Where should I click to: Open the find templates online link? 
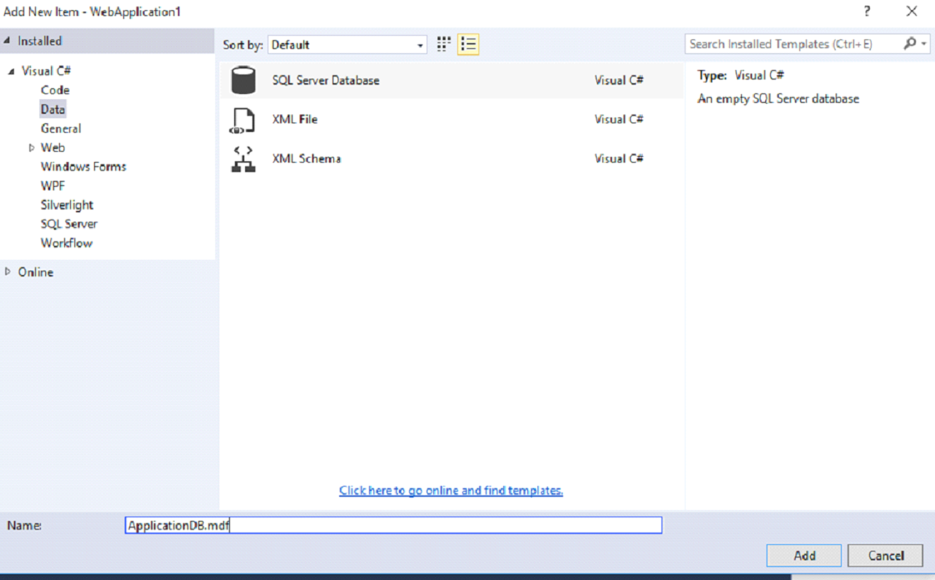point(450,490)
